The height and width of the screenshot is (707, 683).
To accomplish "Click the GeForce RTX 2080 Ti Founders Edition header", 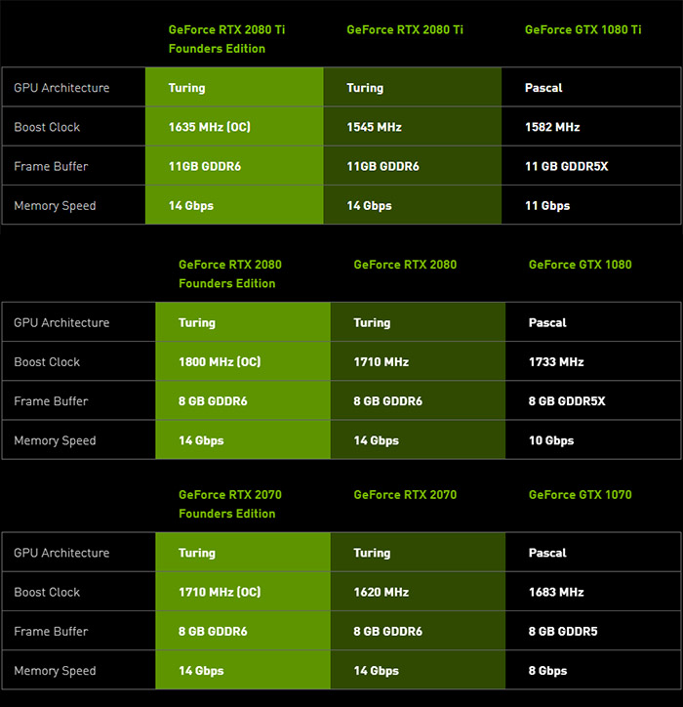I will 226,39.
